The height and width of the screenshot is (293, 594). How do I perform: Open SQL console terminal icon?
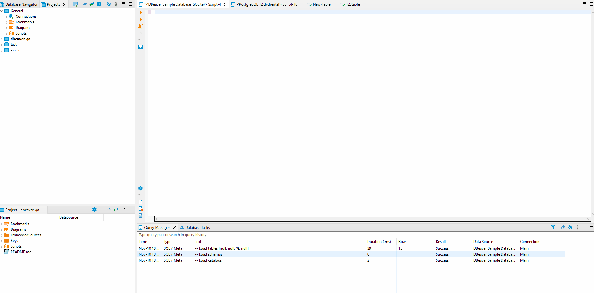pyautogui.click(x=141, y=47)
